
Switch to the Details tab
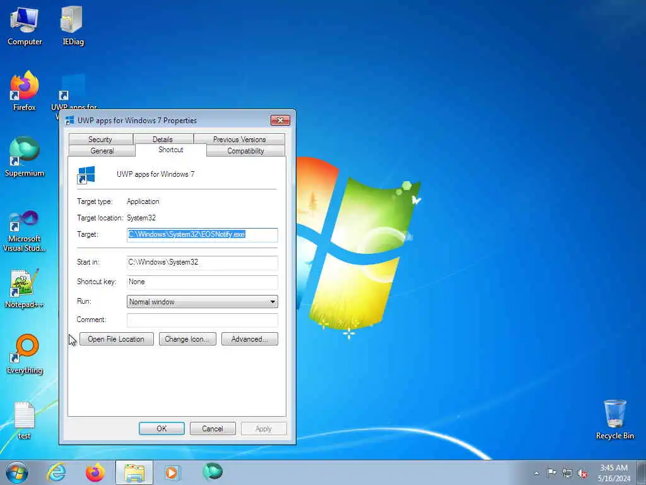click(x=163, y=139)
